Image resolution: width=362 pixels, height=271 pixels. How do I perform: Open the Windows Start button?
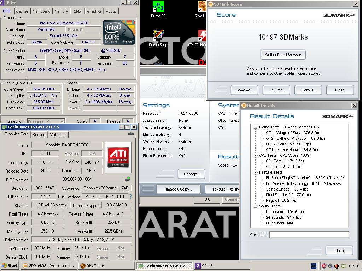click(10, 266)
